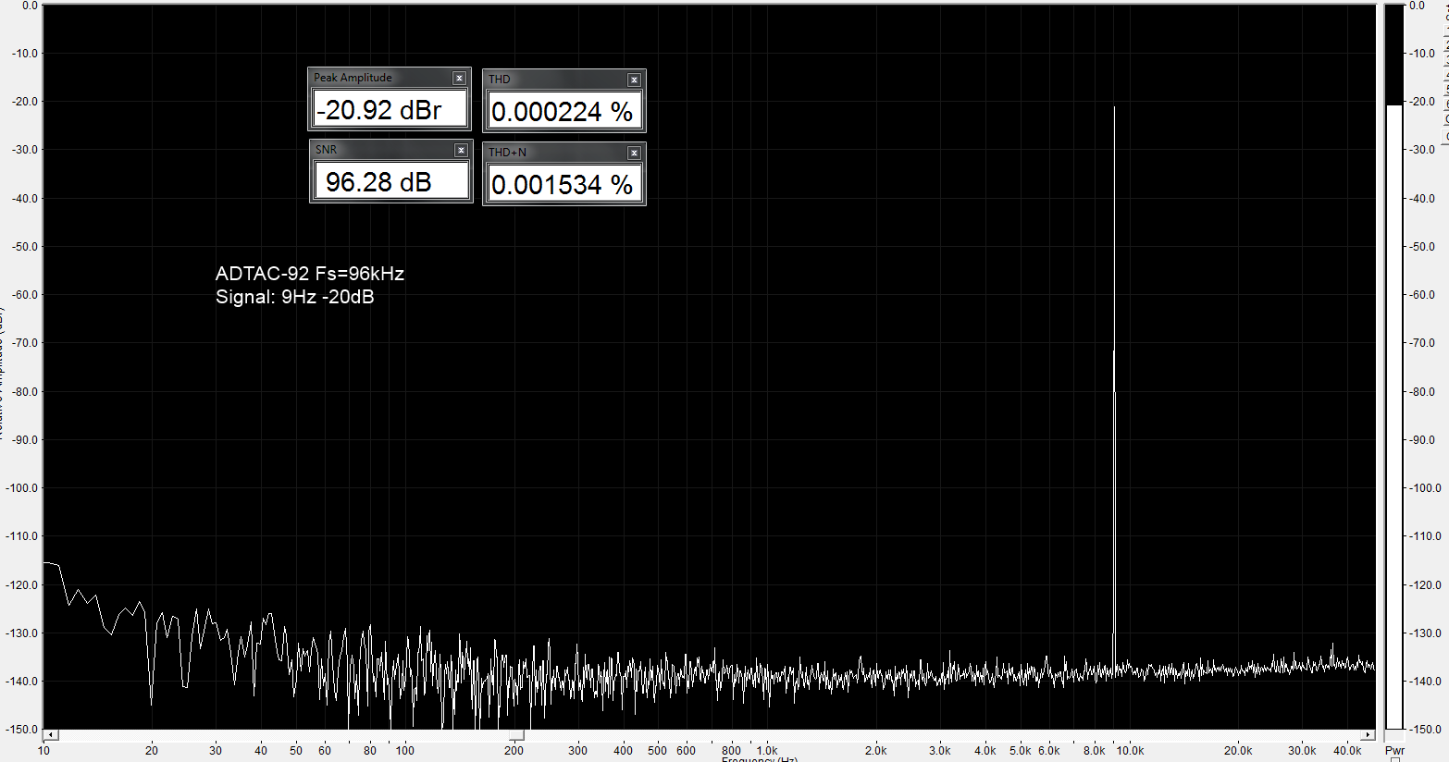Click the left arrow of the horizontal scrollbar
The height and width of the screenshot is (762, 1449).
tap(51, 735)
